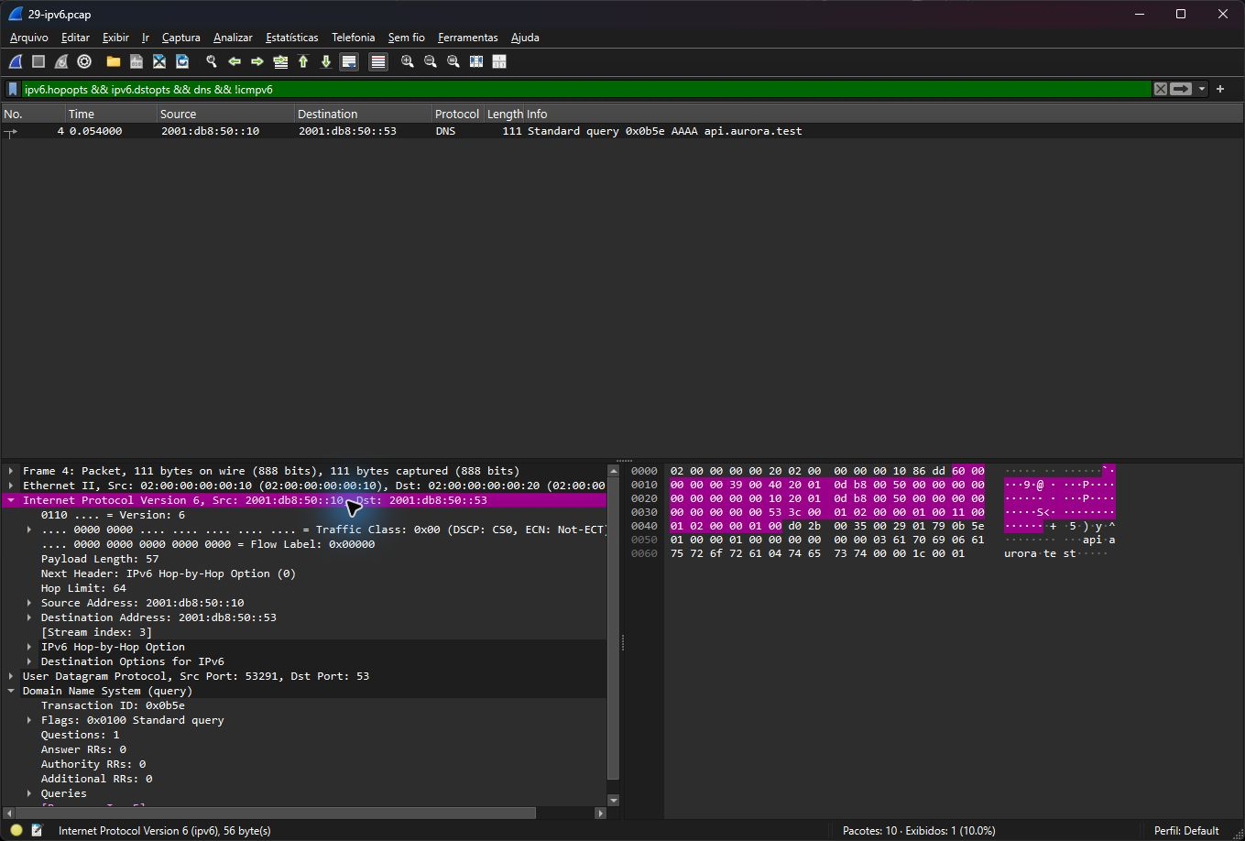Apply the display filter arrow
The width and height of the screenshot is (1245, 841).
[1181, 89]
